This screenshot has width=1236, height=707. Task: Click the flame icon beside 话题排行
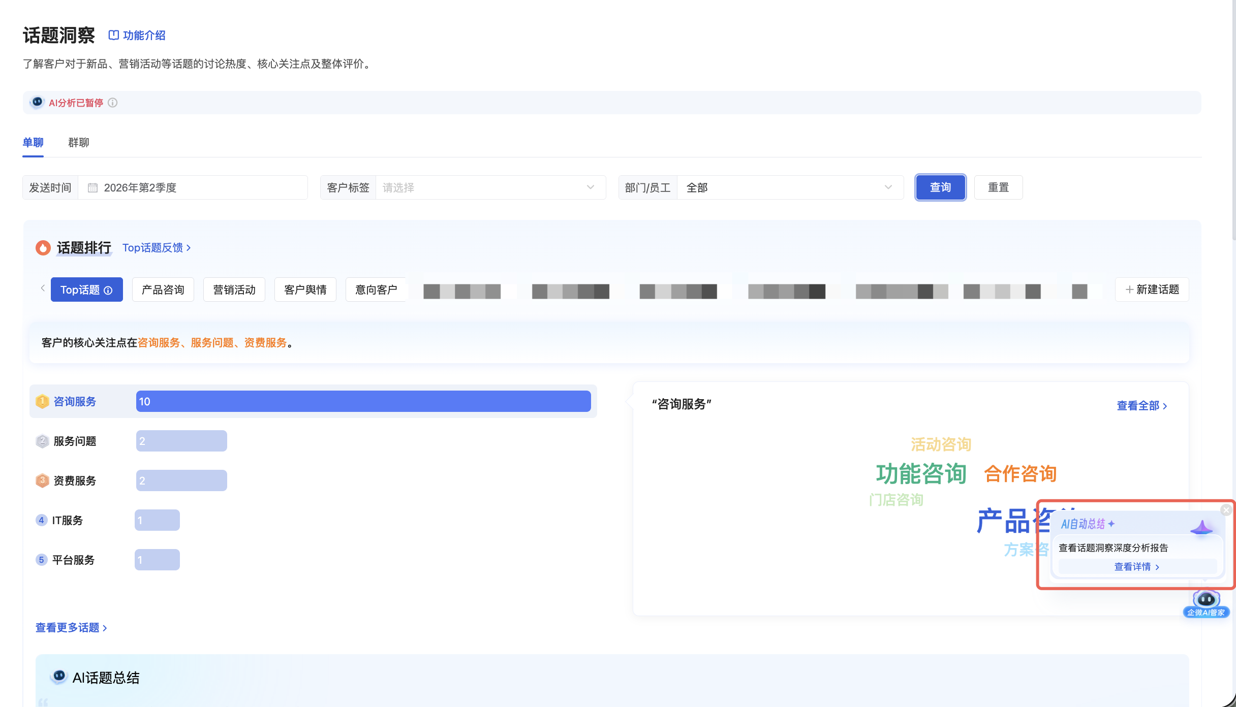(43, 248)
